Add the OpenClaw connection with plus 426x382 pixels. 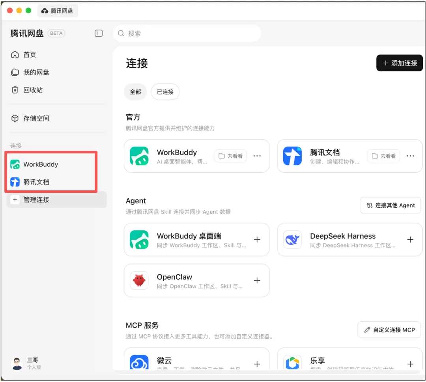tap(257, 280)
